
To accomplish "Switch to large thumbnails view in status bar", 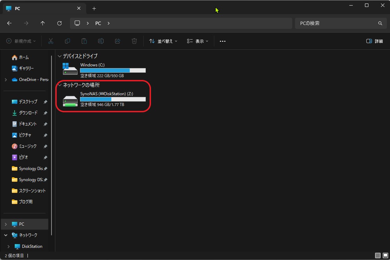I will coord(385,255).
